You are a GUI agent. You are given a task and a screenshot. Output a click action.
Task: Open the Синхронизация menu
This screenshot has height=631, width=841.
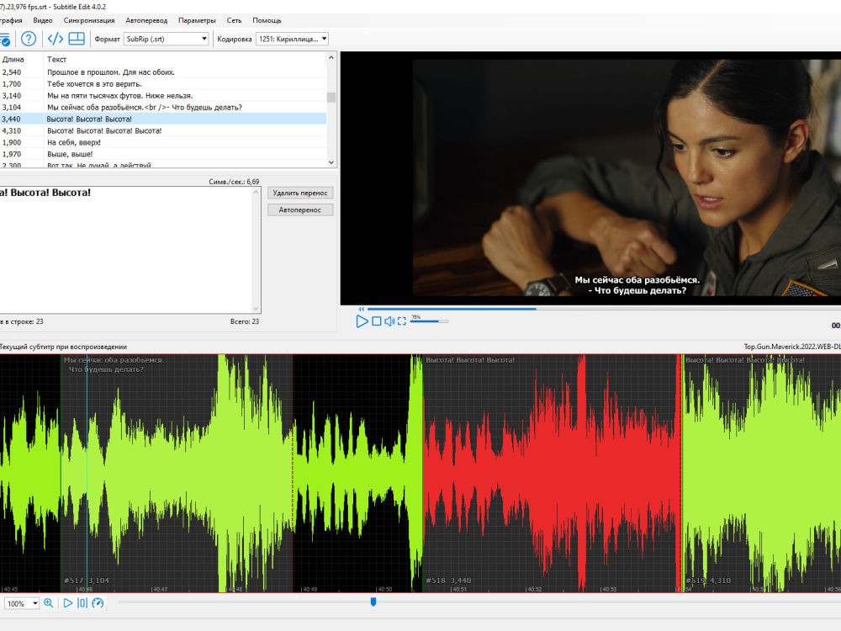89,20
